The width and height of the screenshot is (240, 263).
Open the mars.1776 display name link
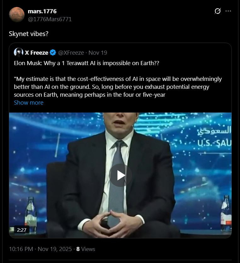pos(42,11)
